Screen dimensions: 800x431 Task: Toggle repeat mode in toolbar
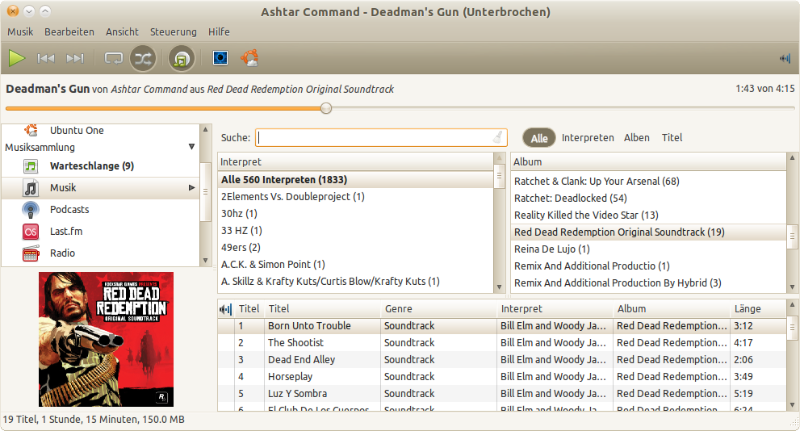(113, 59)
